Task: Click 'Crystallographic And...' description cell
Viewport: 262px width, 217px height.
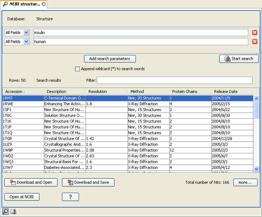Action: [x=65, y=144]
